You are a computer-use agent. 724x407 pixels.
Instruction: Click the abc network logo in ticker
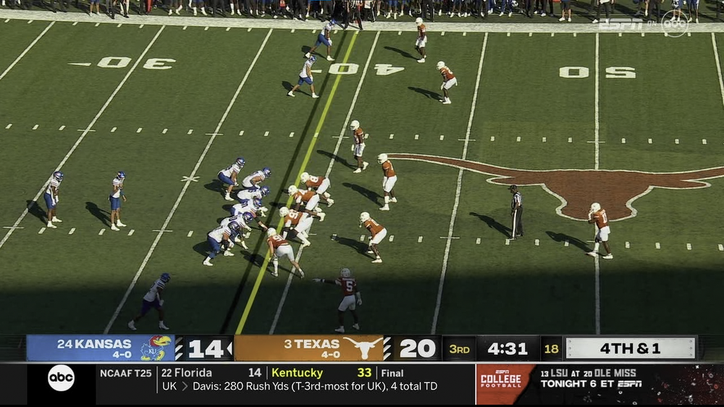pos(61,378)
